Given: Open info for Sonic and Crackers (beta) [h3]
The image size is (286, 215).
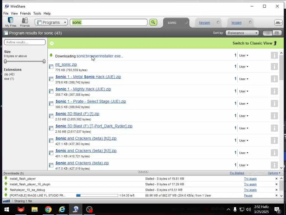Looking at the screenshot, I should tap(274, 153).
